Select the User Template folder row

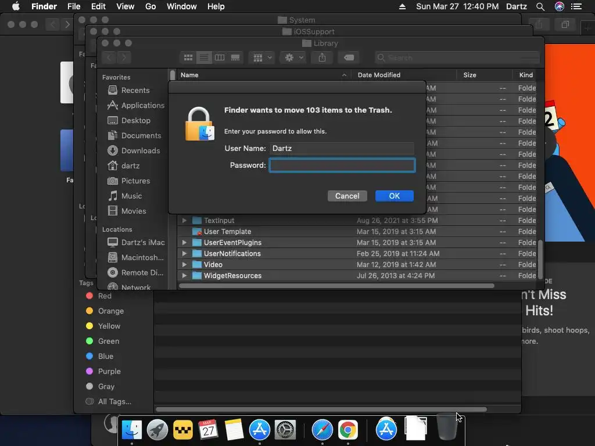[x=357, y=232]
